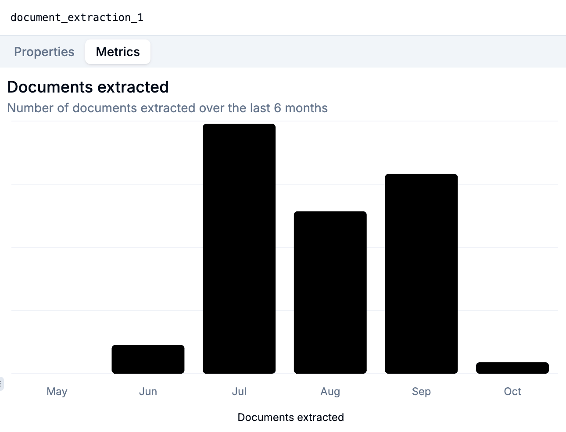Click the Jul axis label
The width and height of the screenshot is (566, 432).
(239, 391)
